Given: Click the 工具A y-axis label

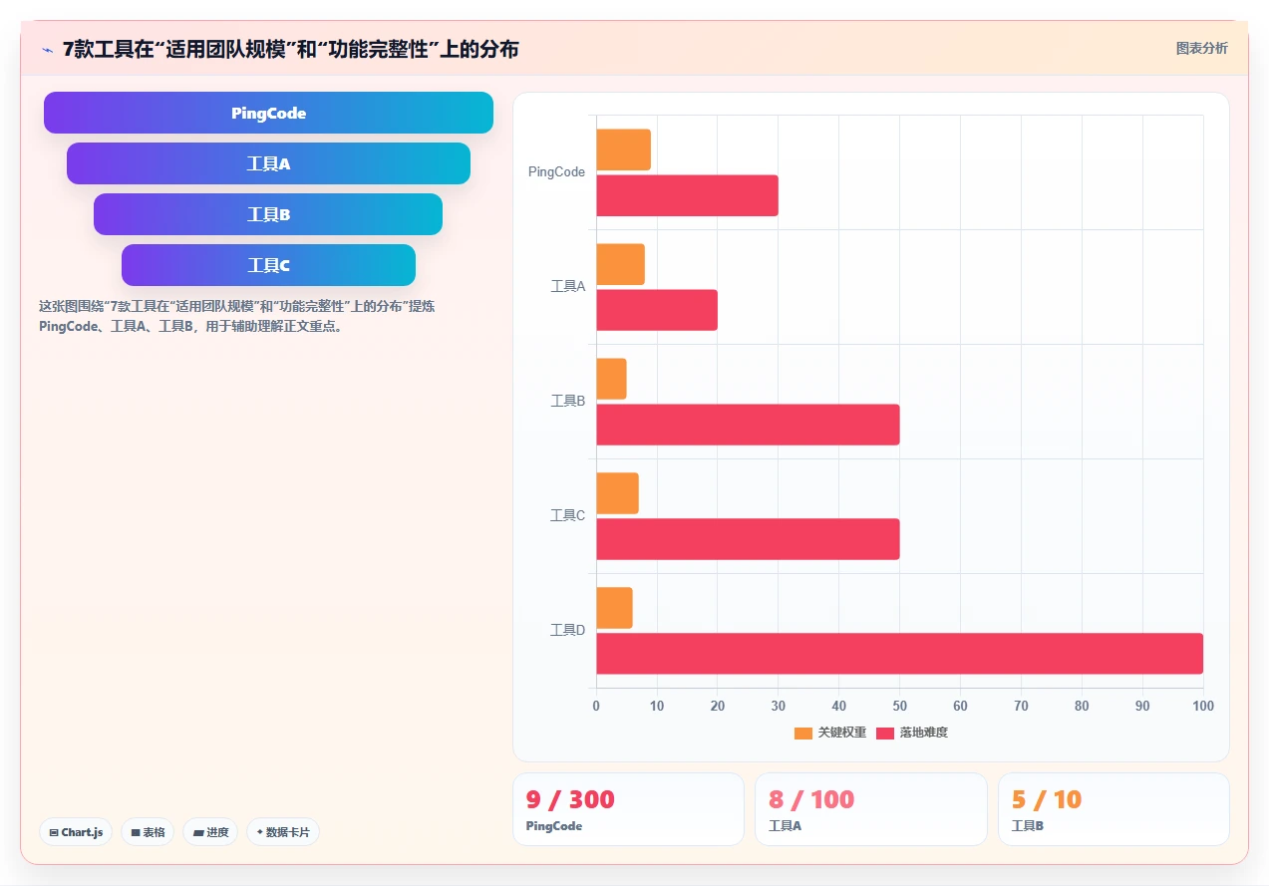Looking at the screenshot, I should pyautogui.click(x=567, y=287).
